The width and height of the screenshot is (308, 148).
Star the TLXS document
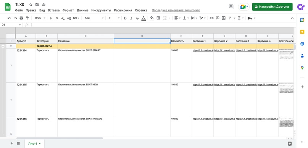pos(31,5)
